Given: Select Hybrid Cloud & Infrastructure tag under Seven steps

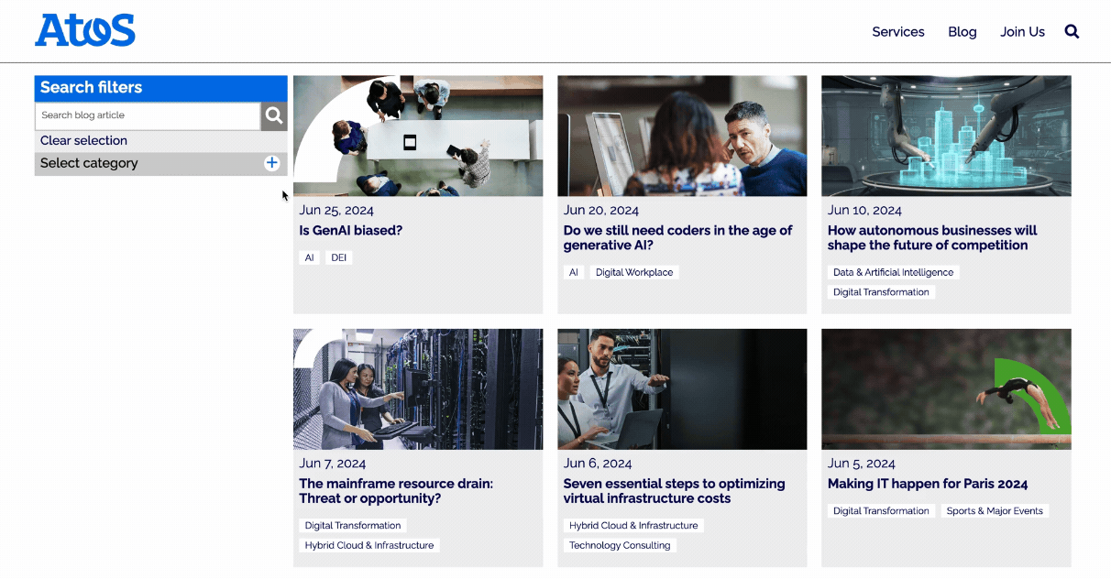Looking at the screenshot, I should coord(633,526).
